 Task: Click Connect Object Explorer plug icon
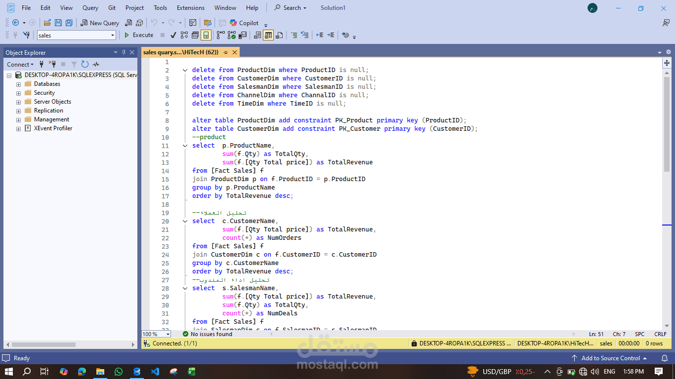coord(42,64)
